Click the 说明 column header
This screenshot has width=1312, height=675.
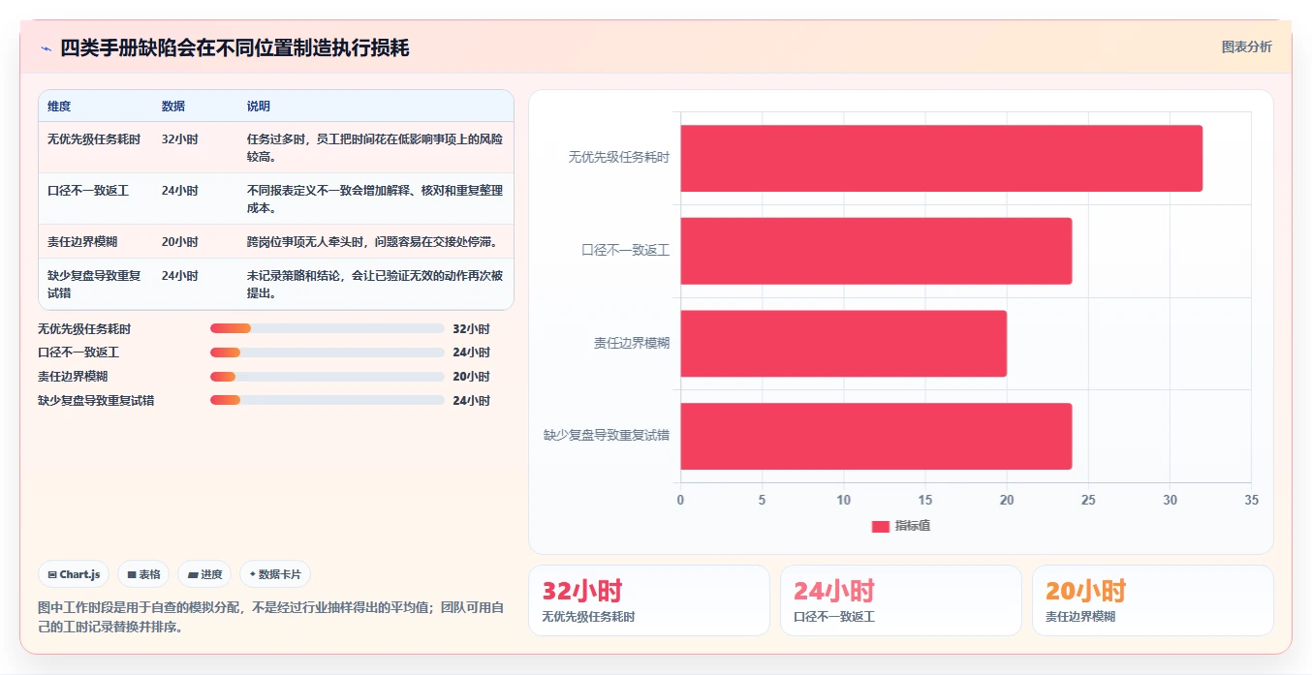click(259, 107)
